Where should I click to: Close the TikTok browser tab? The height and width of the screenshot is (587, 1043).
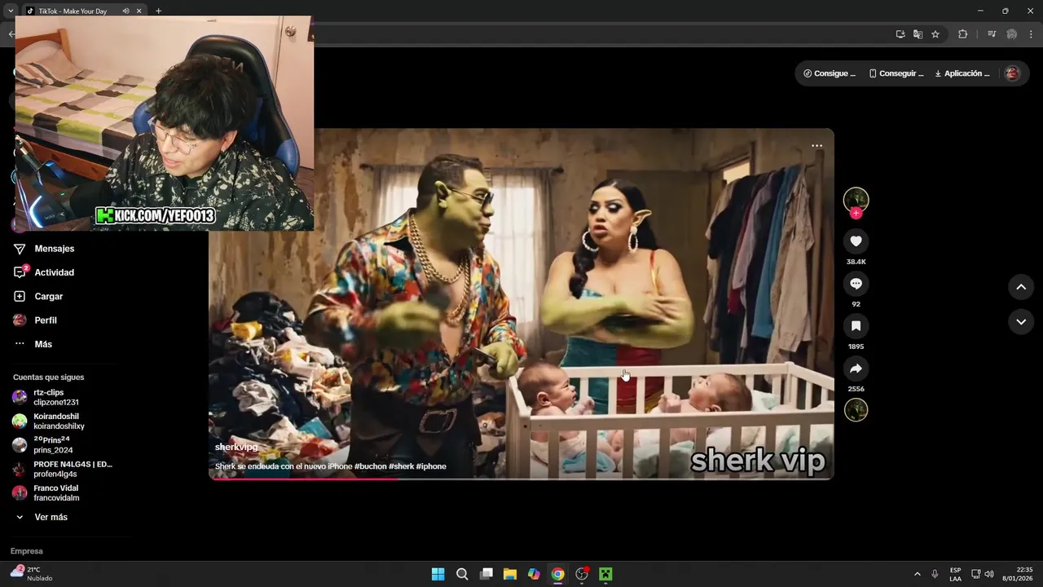coord(139,11)
